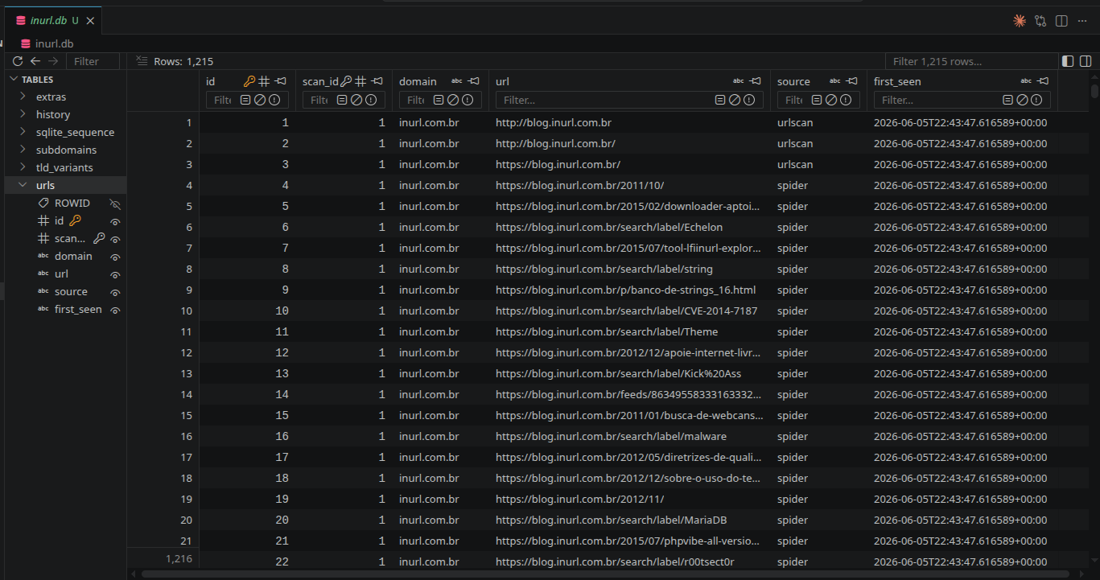
Task: Click the ROWID tag icon in sidebar
Action: pyautogui.click(x=43, y=203)
